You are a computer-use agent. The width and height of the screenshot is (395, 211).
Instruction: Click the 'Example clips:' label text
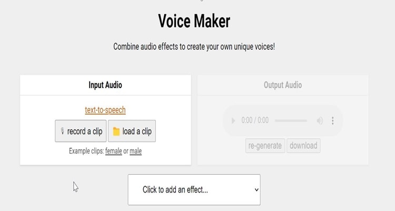click(x=86, y=151)
